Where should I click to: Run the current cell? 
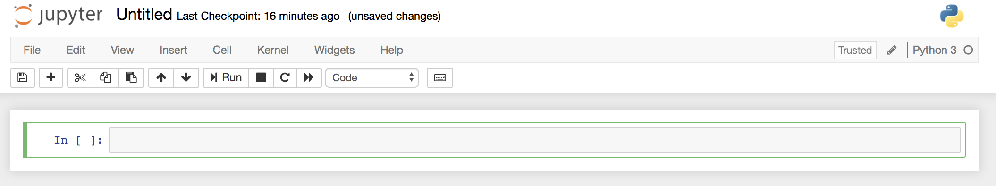pos(226,77)
